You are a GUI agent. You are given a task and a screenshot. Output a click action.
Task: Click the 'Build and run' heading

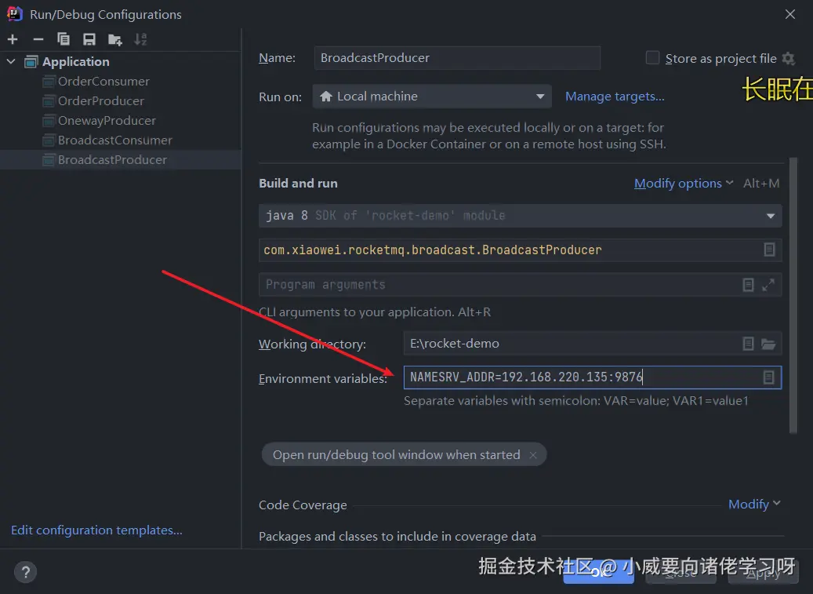[298, 183]
